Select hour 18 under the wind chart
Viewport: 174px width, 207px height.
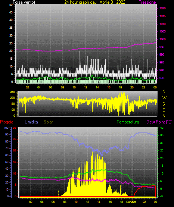120,87
